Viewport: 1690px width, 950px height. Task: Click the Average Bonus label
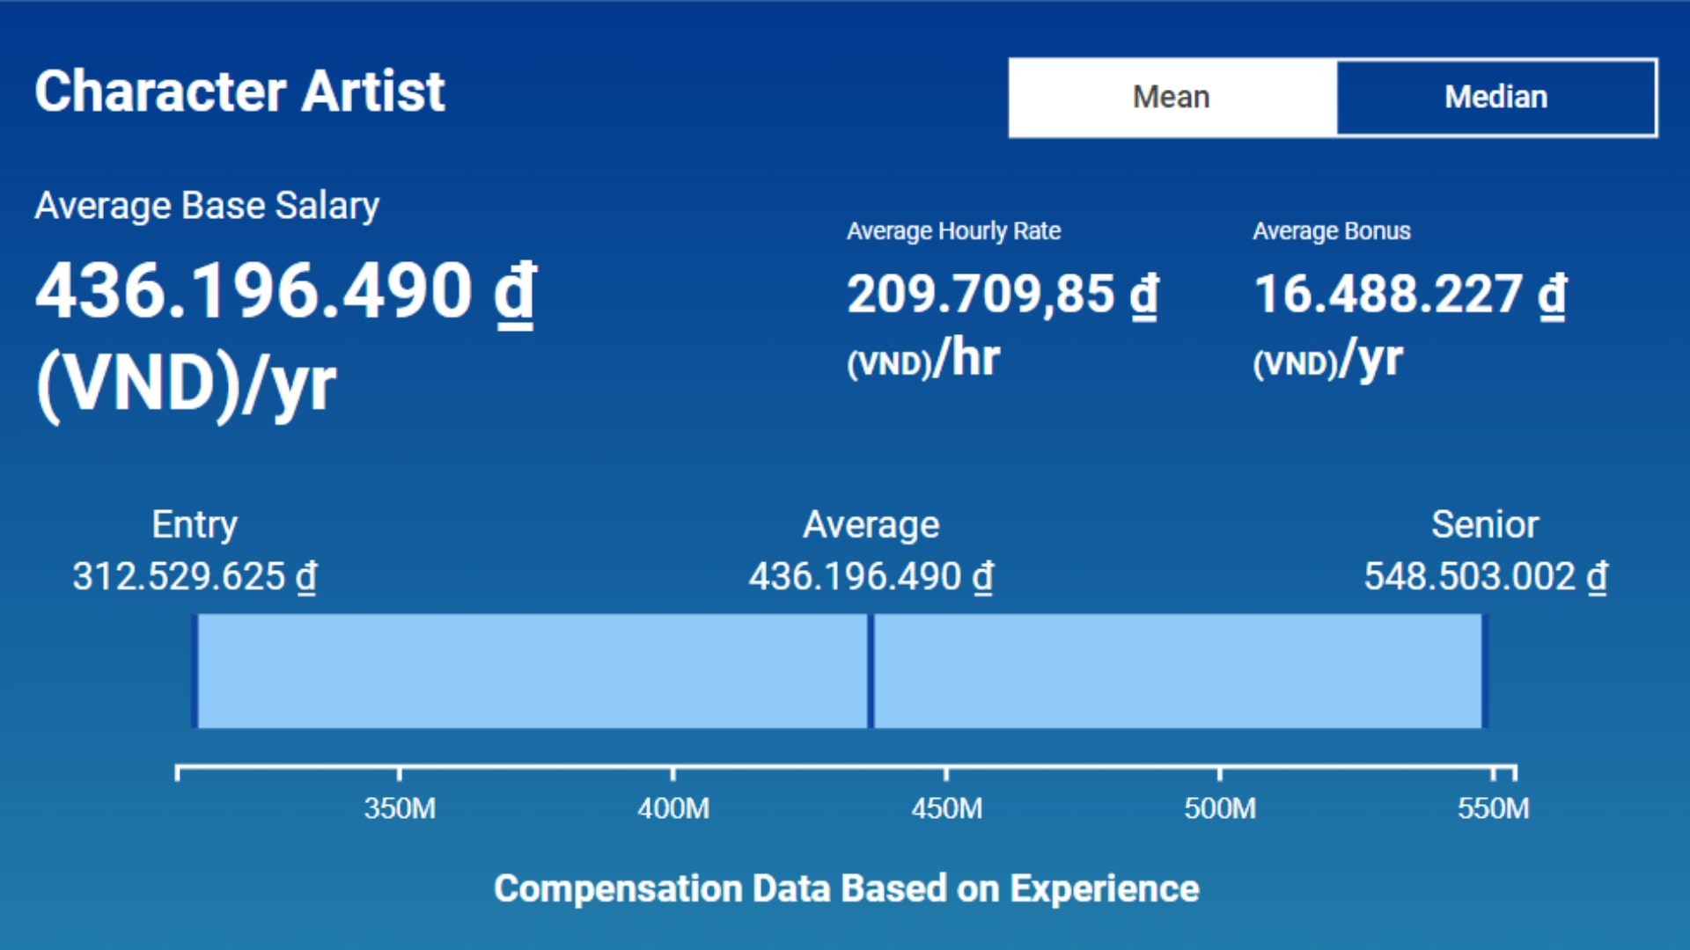1331,230
